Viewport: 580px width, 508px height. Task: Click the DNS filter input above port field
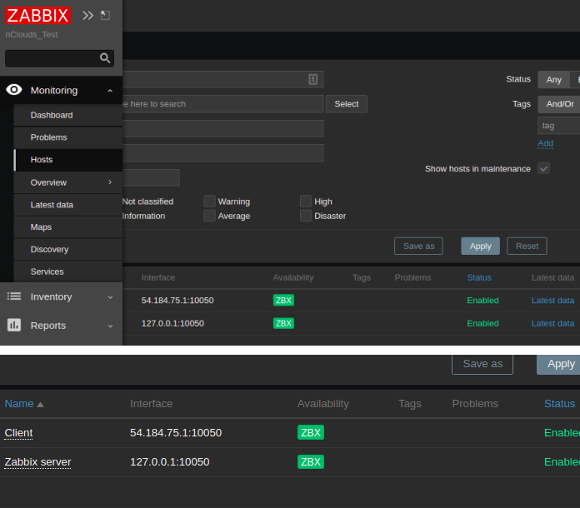point(223,152)
